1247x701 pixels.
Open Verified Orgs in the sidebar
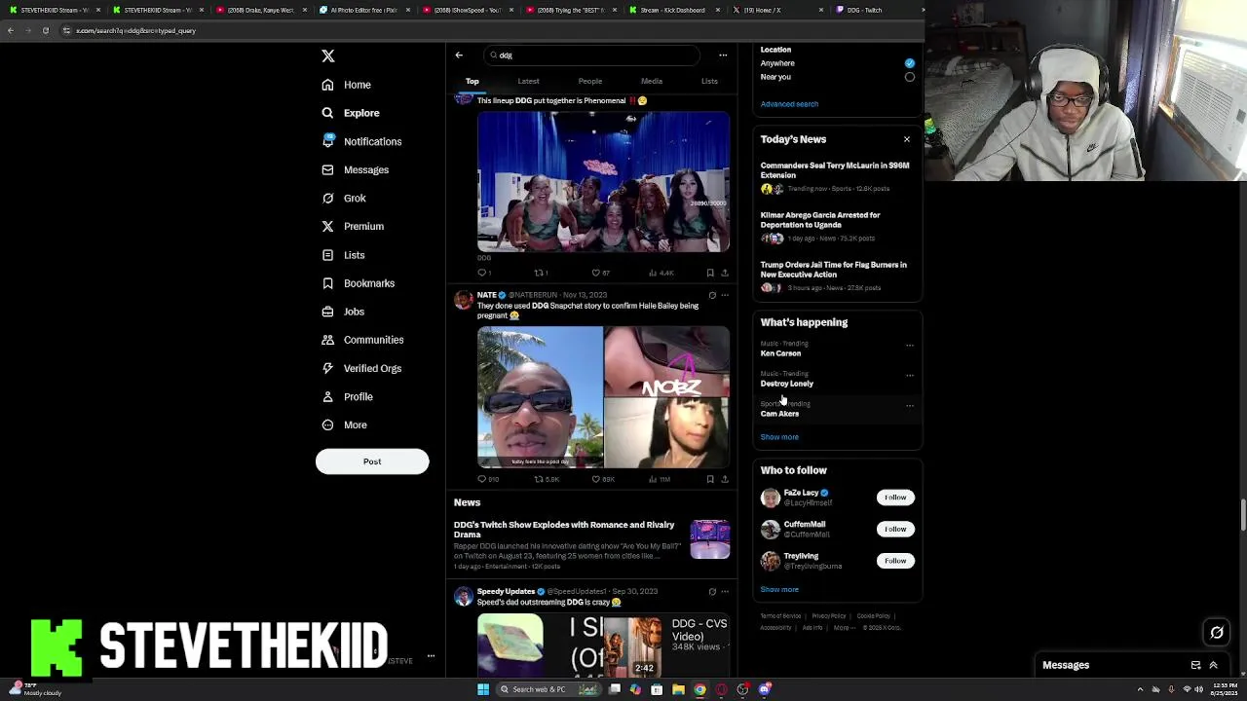361,368
